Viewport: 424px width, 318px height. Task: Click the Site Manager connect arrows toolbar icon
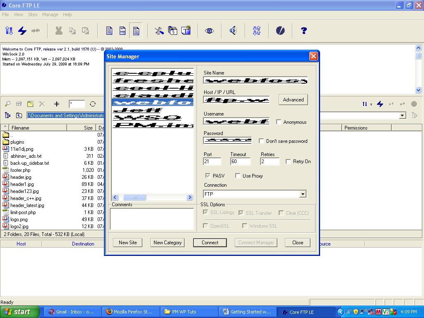pyautogui.click(x=9, y=31)
